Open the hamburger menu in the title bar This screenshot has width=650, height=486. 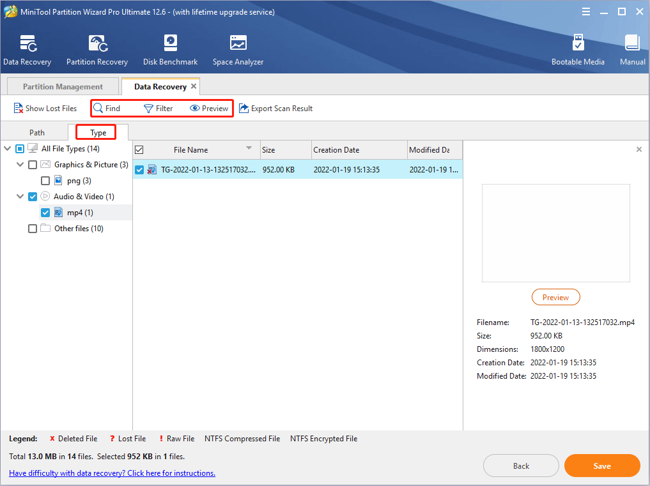click(586, 11)
